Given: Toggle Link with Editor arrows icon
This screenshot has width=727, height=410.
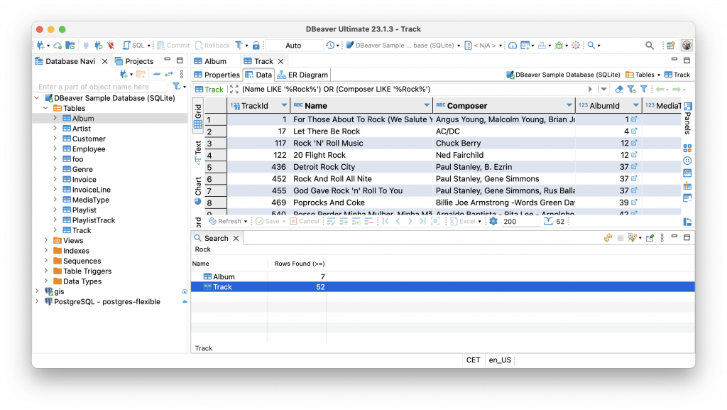Looking at the screenshot, I should (x=169, y=74).
